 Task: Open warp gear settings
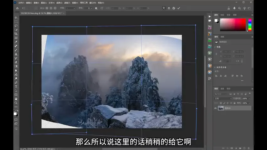point(96,8)
